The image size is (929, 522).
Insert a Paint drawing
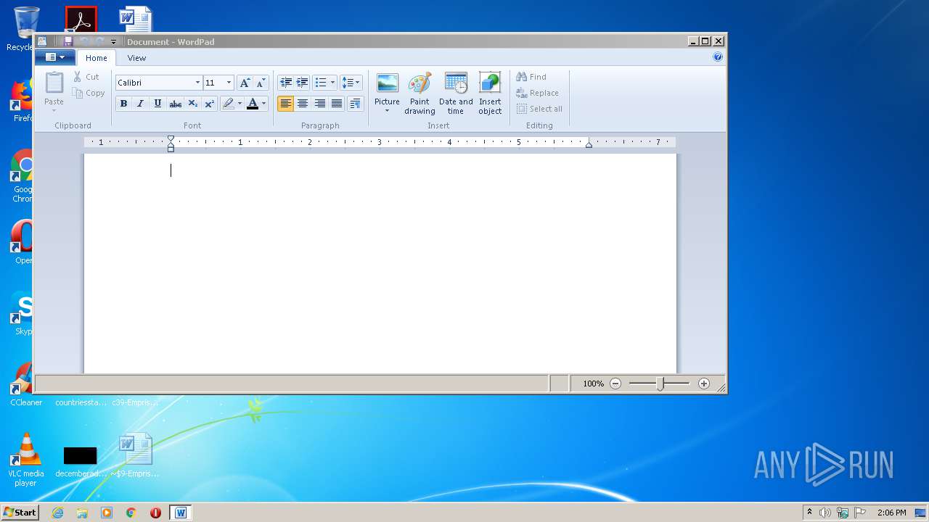[420, 94]
